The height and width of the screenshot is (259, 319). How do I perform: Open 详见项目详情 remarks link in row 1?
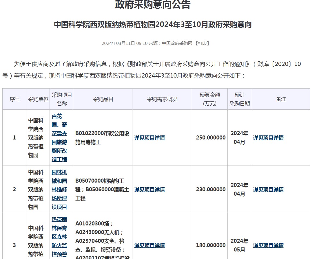pos(268,138)
